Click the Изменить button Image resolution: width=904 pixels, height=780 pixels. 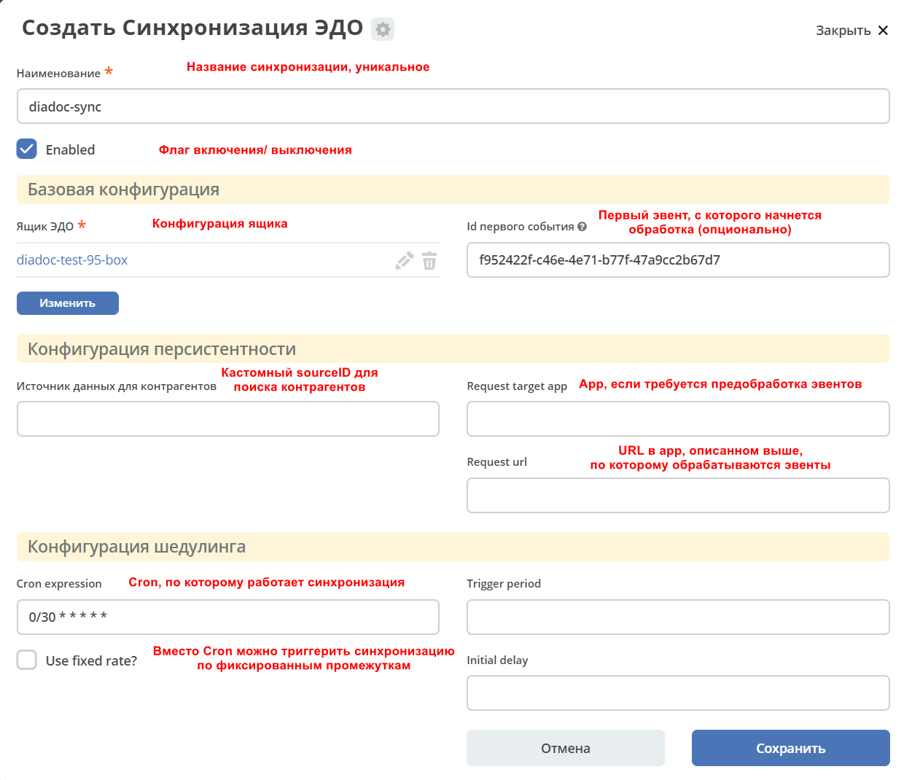coord(68,303)
